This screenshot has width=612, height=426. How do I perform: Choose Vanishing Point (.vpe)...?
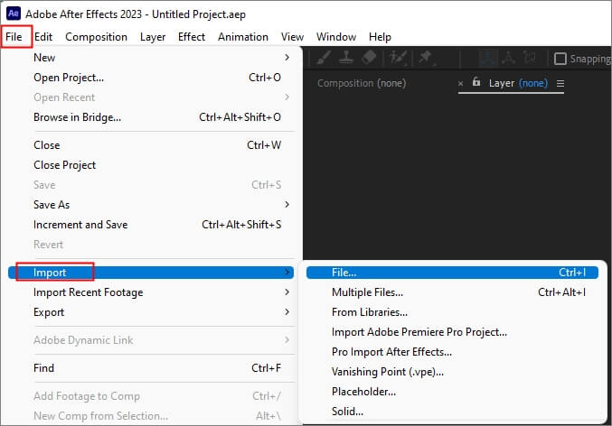click(x=452, y=372)
